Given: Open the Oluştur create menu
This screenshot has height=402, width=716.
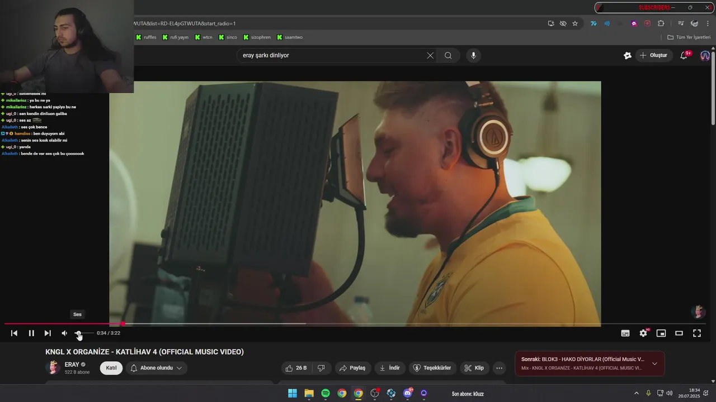Looking at the screenshot, I should click(x=654, y=55).
